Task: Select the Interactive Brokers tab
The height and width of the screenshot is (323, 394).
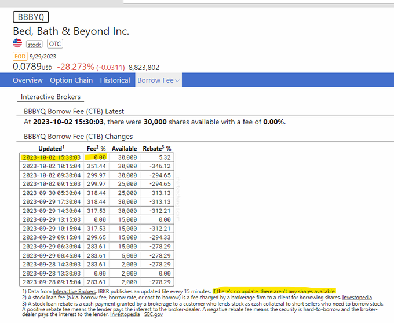Action: point(50,97)
